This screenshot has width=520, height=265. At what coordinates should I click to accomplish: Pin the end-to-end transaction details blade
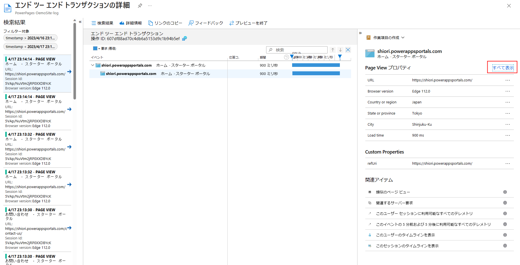pyautogui.click(x=140, y=6)
